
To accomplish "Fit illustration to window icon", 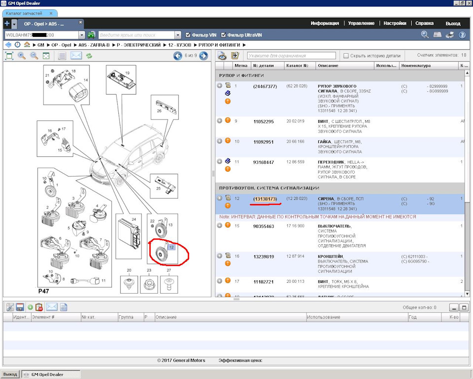I will click(9, 56).
